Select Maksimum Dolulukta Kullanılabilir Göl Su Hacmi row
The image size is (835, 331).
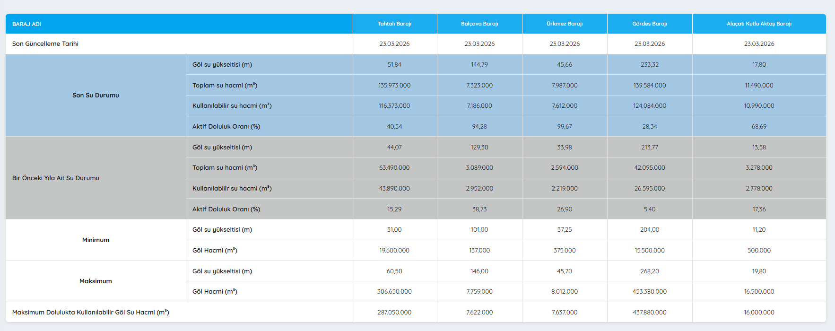(91, 313)
